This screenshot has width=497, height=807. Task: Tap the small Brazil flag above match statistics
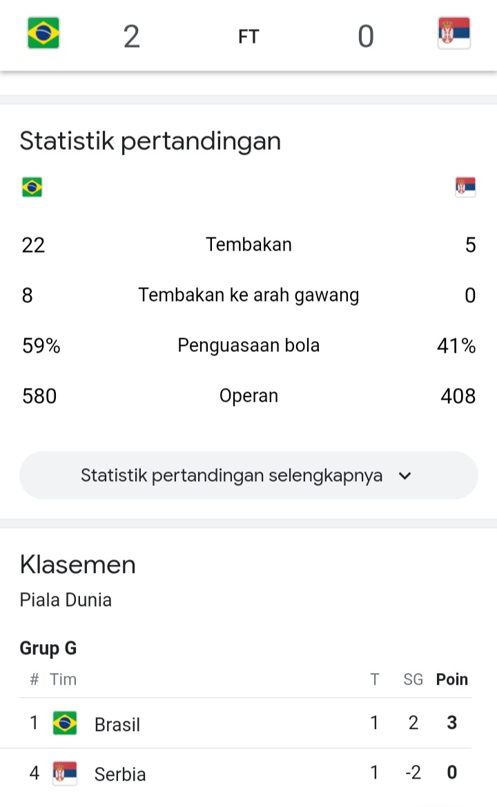(x=32, y=187)
